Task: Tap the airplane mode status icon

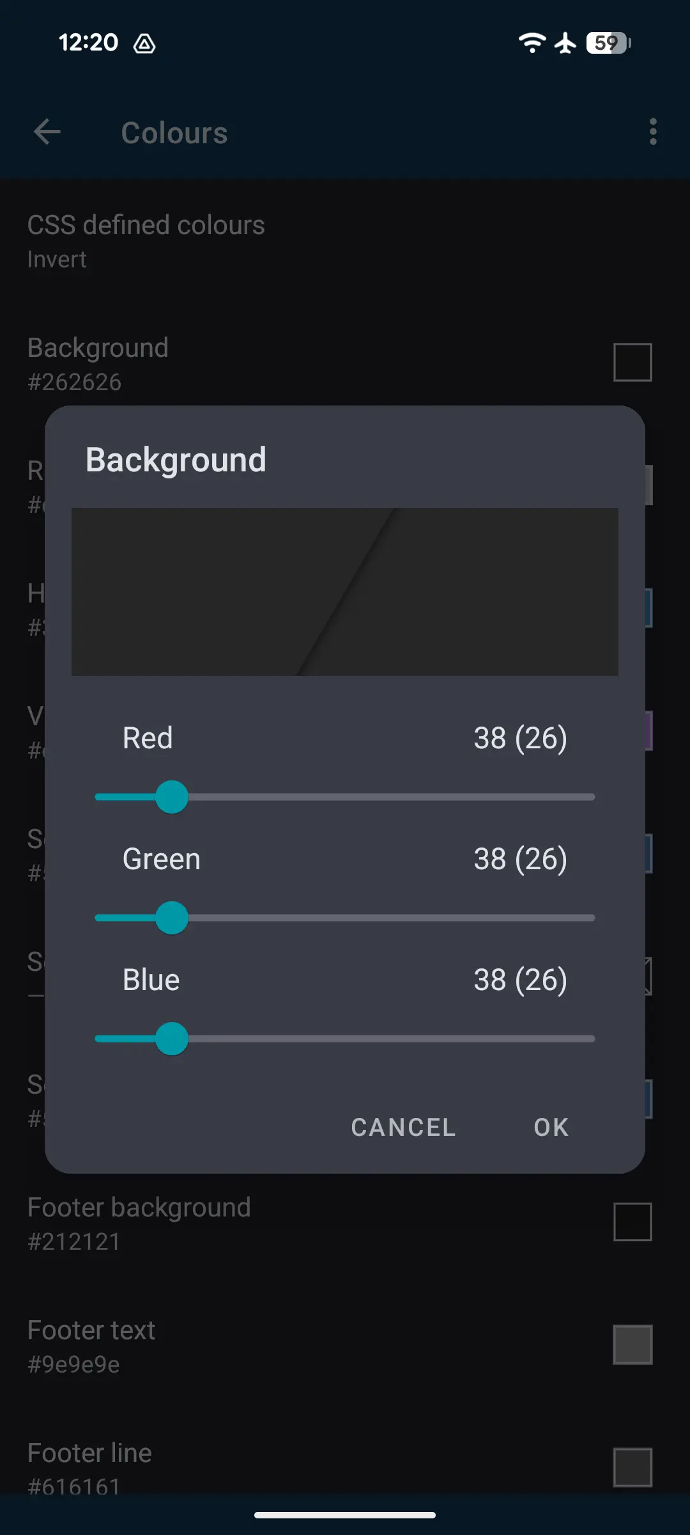Action: tap(565, 43)
